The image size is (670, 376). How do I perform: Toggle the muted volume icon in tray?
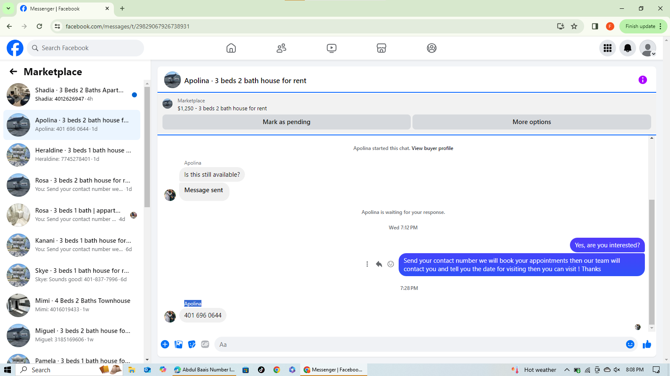(617, 370)
